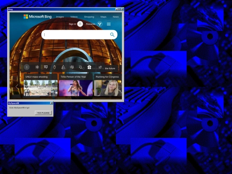The image size is (232, 174).
Task: Click the location pin icon
Action: (x=84, y=68)
